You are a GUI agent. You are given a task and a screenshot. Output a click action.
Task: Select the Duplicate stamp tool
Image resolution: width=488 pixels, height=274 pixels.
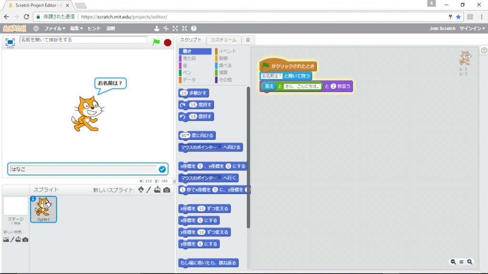tap(156, 28)
